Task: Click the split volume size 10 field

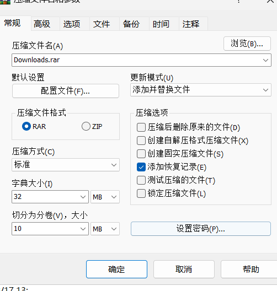Action: point(50,229)
